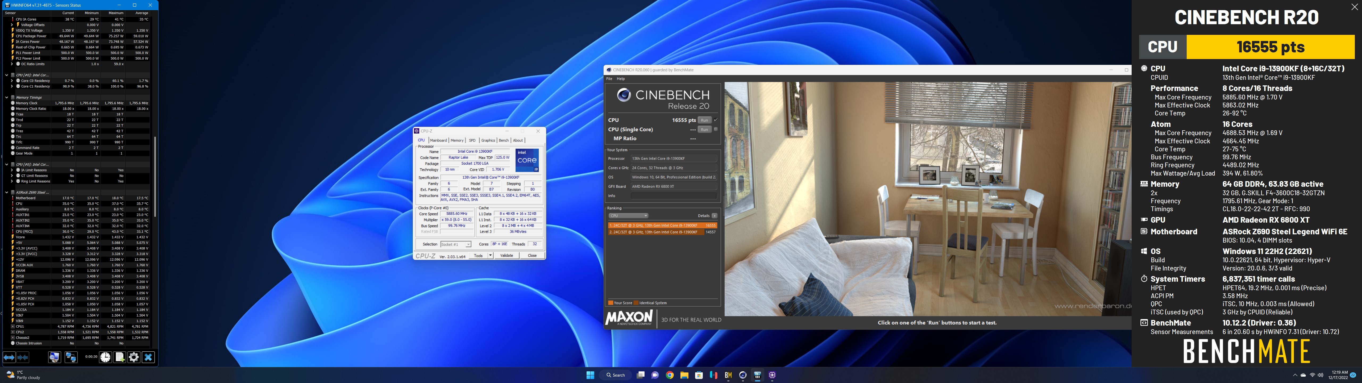1362x383 pixels.
Task: Click the HWiNFO collapse columns arrows icon
Action: (23, 358)
